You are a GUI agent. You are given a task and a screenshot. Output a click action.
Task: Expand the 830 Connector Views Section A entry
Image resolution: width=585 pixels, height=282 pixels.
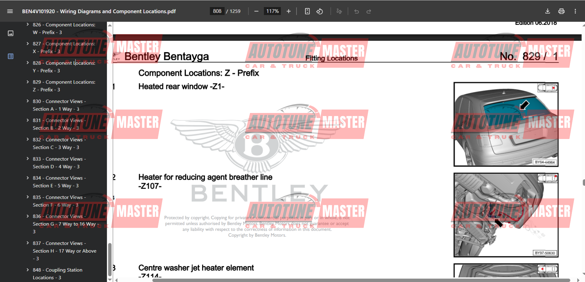tap(28, 101)
